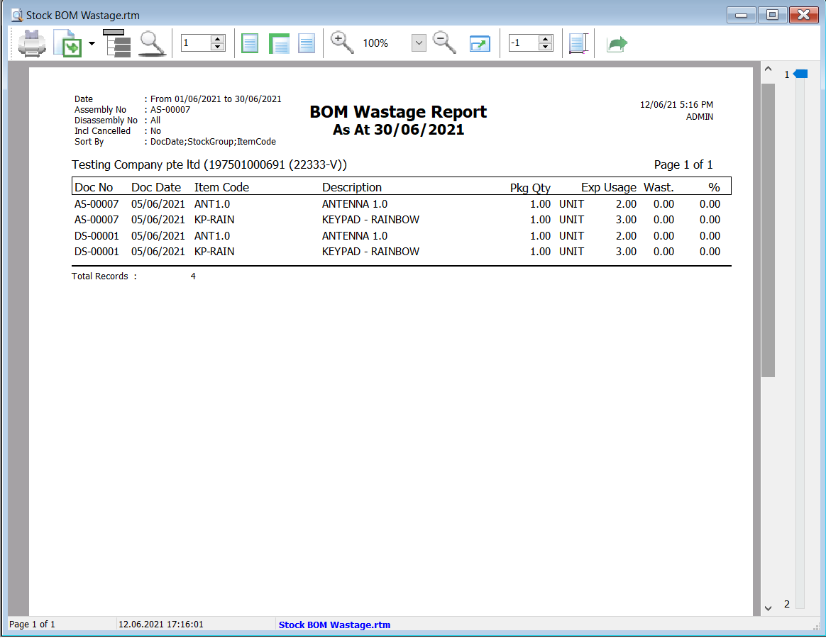Viewport: 826px width, 638px height.
Task: Select the thumbnails panel icon
Action: pos(116,43)
